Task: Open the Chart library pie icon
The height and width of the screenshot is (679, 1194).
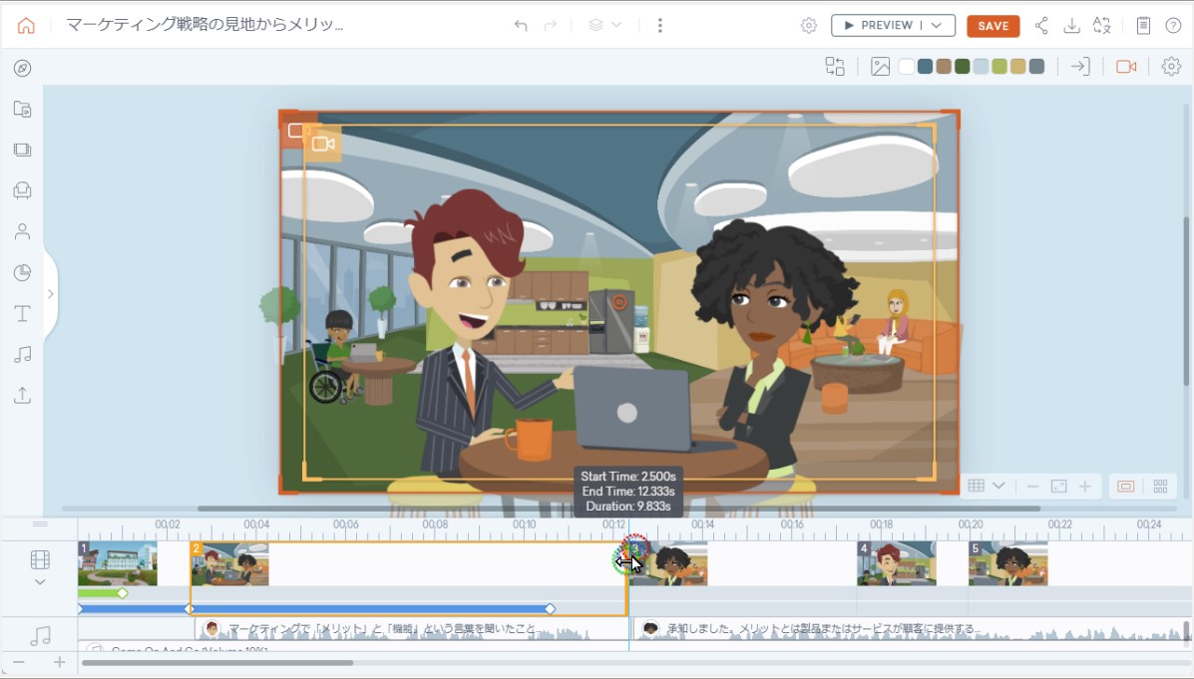Action: point(22,272)
